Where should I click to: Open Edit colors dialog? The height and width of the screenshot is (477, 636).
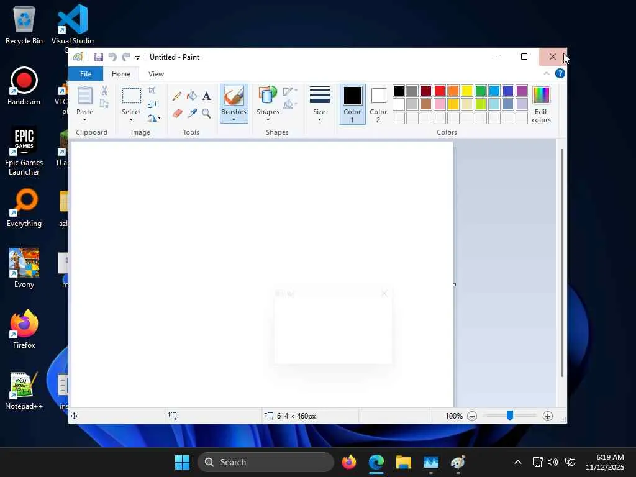[x=541, y=104]
